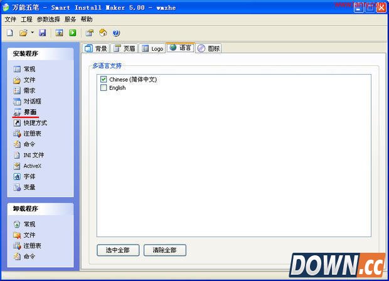Open uninstaller 文件 in the 卸载程序 panel

click(24, 235)
